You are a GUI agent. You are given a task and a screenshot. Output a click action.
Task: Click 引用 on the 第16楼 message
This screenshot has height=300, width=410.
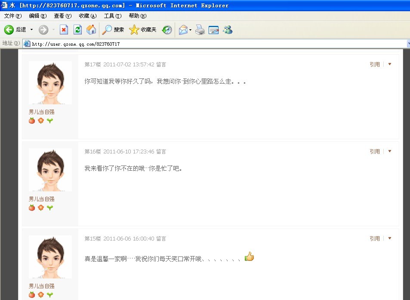374,151
